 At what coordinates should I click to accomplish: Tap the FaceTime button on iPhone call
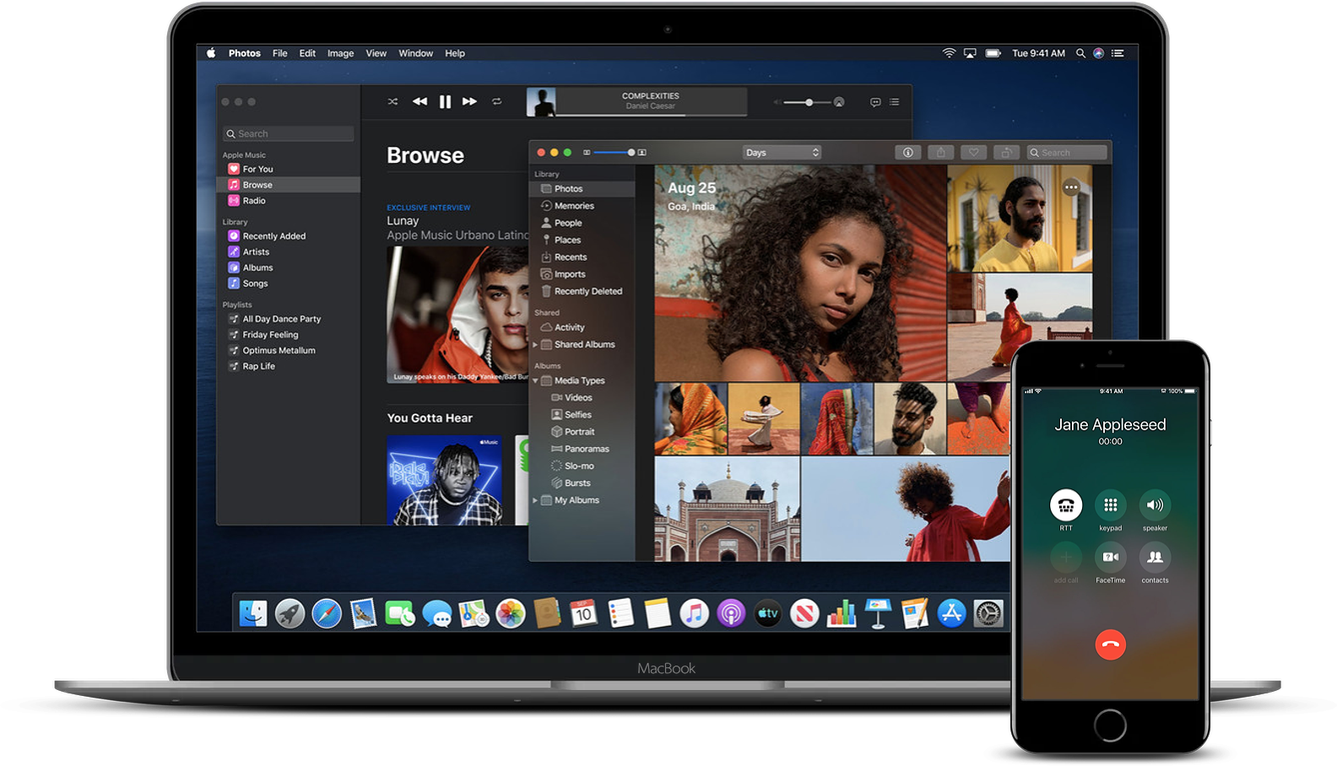(1111, 557)
